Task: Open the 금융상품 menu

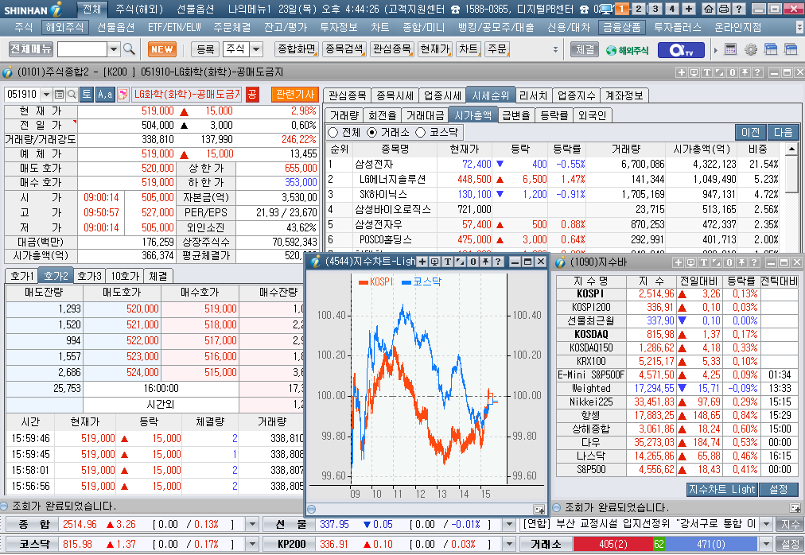Action: click(621, 27)
